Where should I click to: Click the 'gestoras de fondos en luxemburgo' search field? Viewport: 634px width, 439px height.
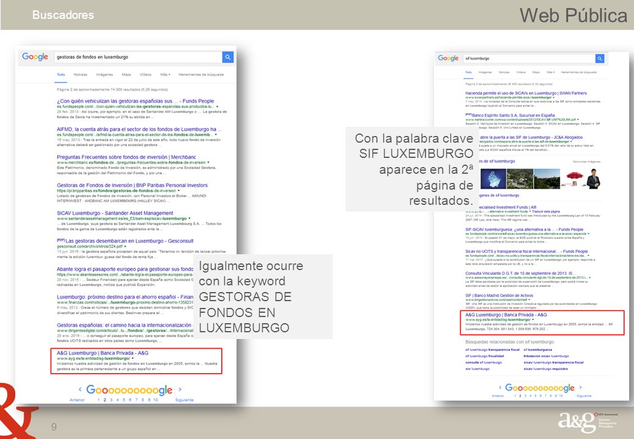coord(138,57)
